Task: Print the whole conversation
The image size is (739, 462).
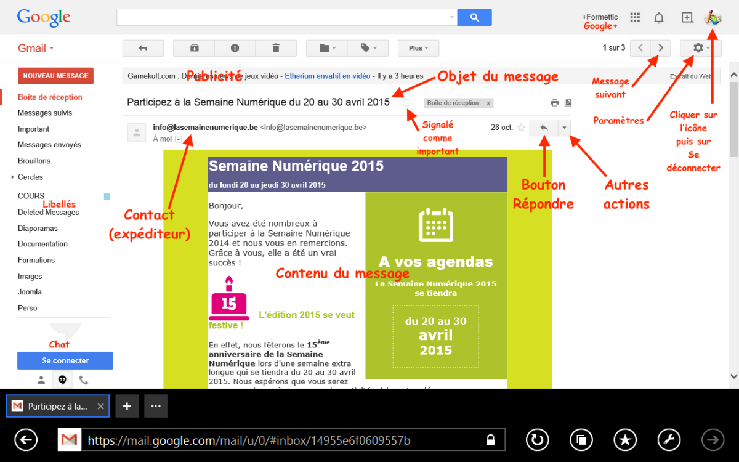Action: (x=555, y=103)
